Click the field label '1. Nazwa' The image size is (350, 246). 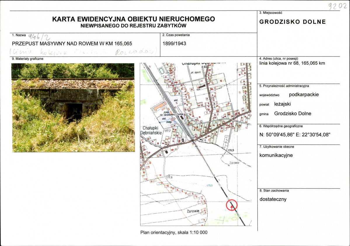pos(19,35)
